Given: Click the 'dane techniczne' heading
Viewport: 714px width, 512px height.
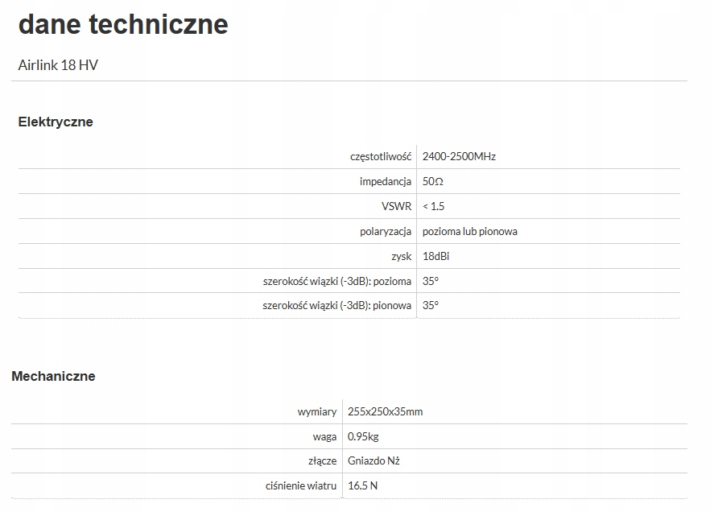Looking at the screenshot, I should (x=123, y=24).
